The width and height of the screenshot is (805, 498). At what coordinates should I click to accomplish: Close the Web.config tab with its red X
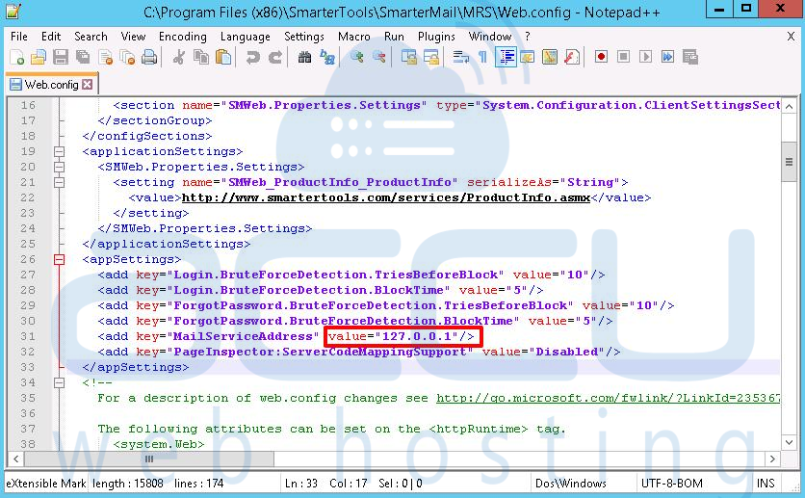pyautogui.click(x=88, y=84)
